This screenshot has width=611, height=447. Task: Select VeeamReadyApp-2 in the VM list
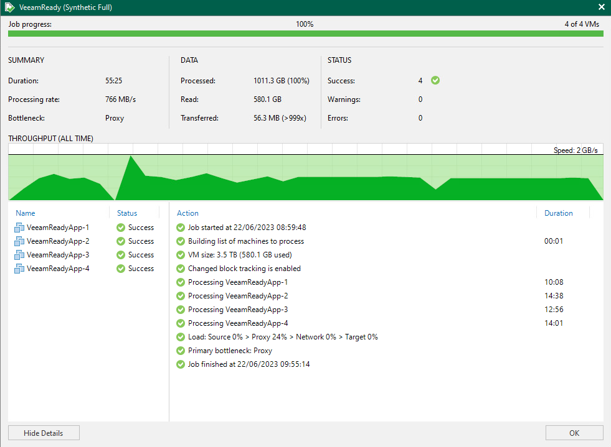pos(58,241)
